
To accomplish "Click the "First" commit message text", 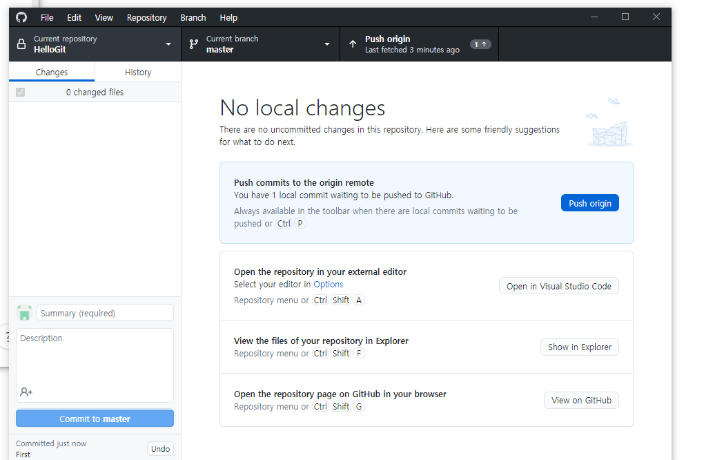I will [23, 454].
